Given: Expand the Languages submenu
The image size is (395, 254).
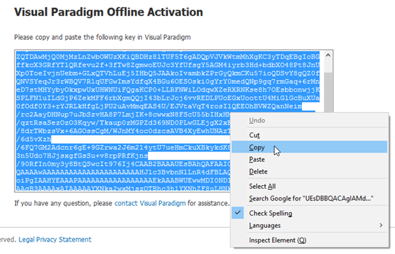Looking at the screenshot, I should (x=310, y=225).
